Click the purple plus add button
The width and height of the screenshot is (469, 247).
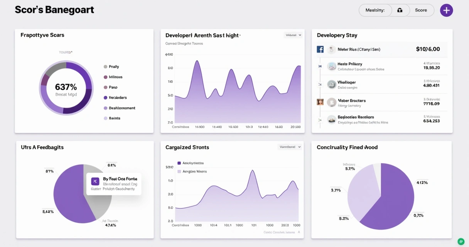point(446,10)
